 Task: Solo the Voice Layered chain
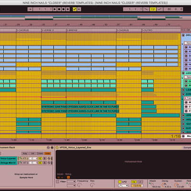coord(45,159)
